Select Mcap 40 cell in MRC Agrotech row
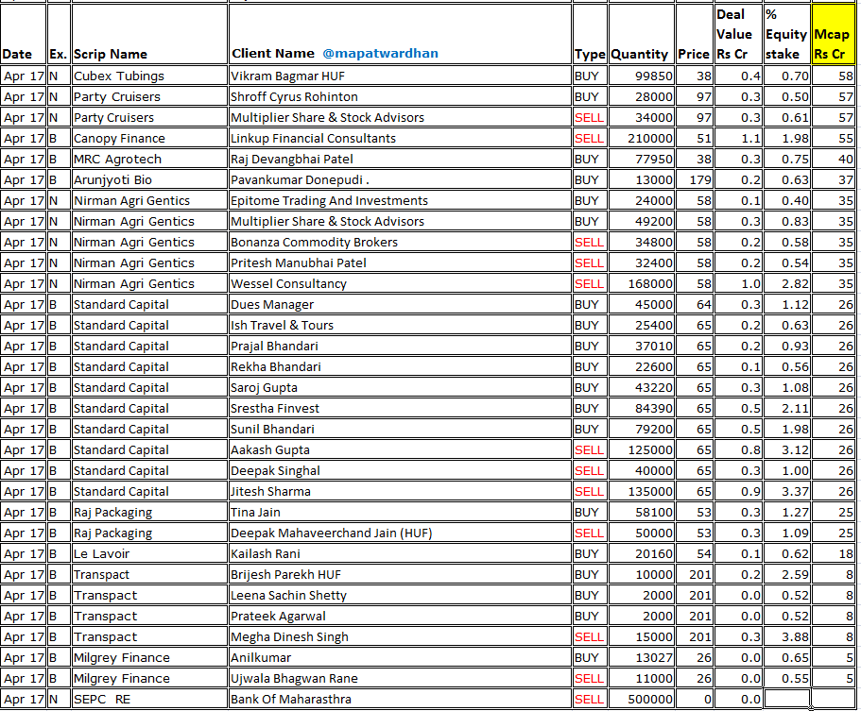Viewport: 861px width, 711px height. click(x=833, y=159)
